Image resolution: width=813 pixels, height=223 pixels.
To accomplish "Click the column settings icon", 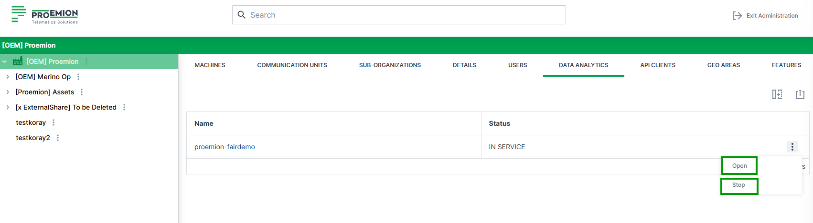I will (777, 94).
